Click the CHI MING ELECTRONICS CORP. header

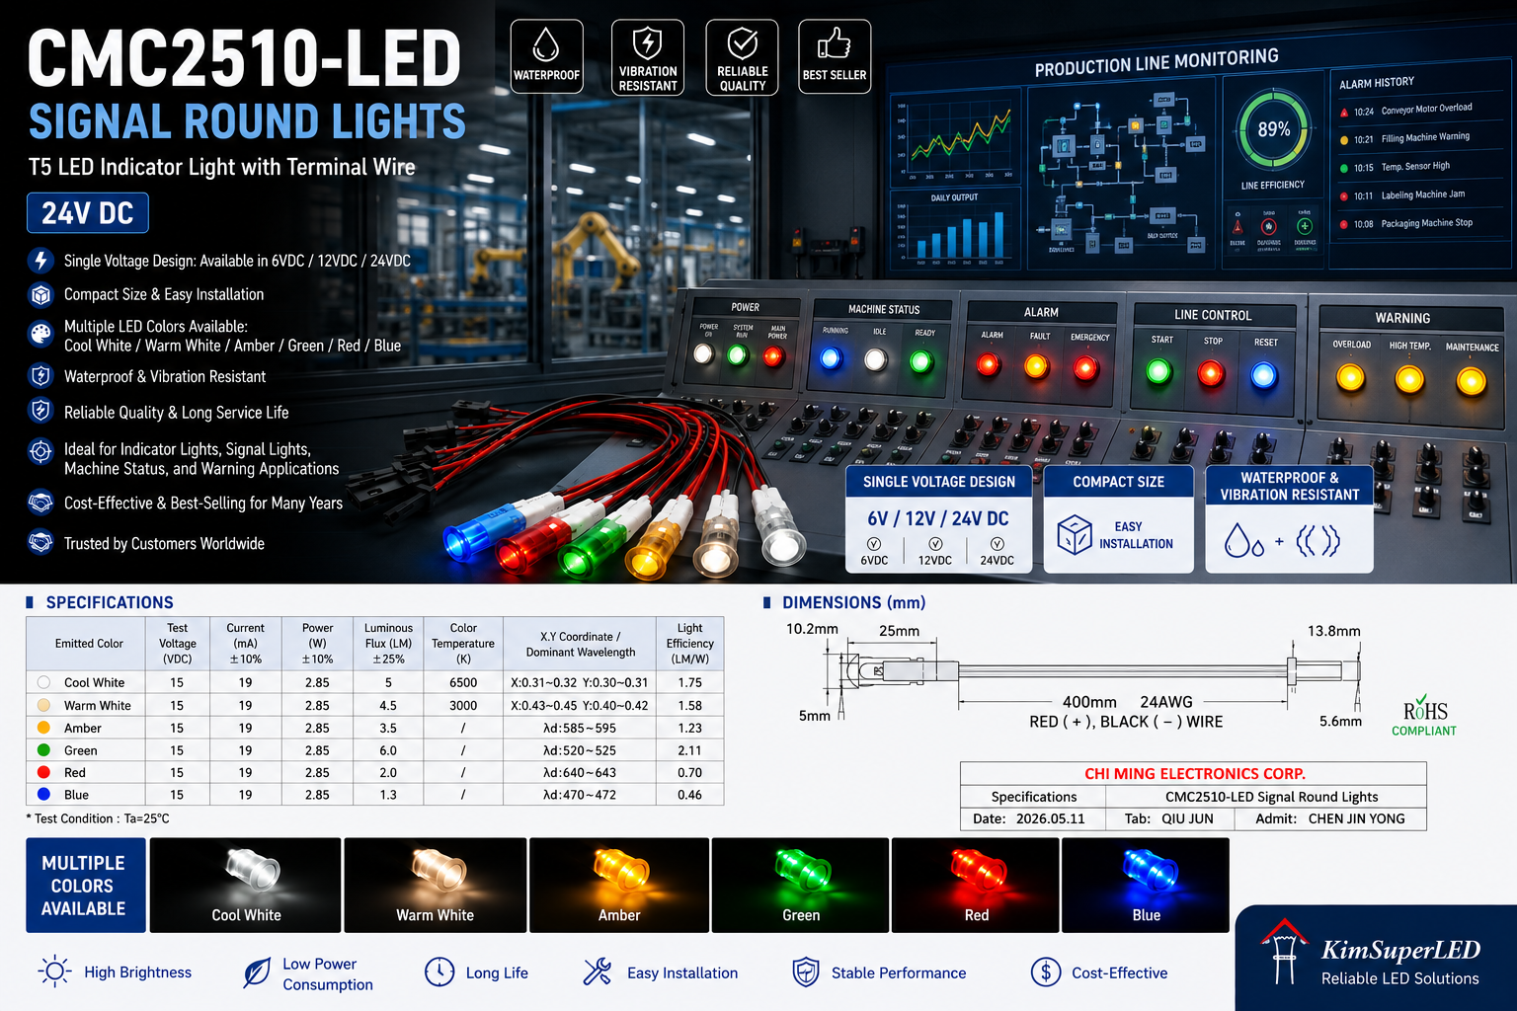coord(1194,773)
